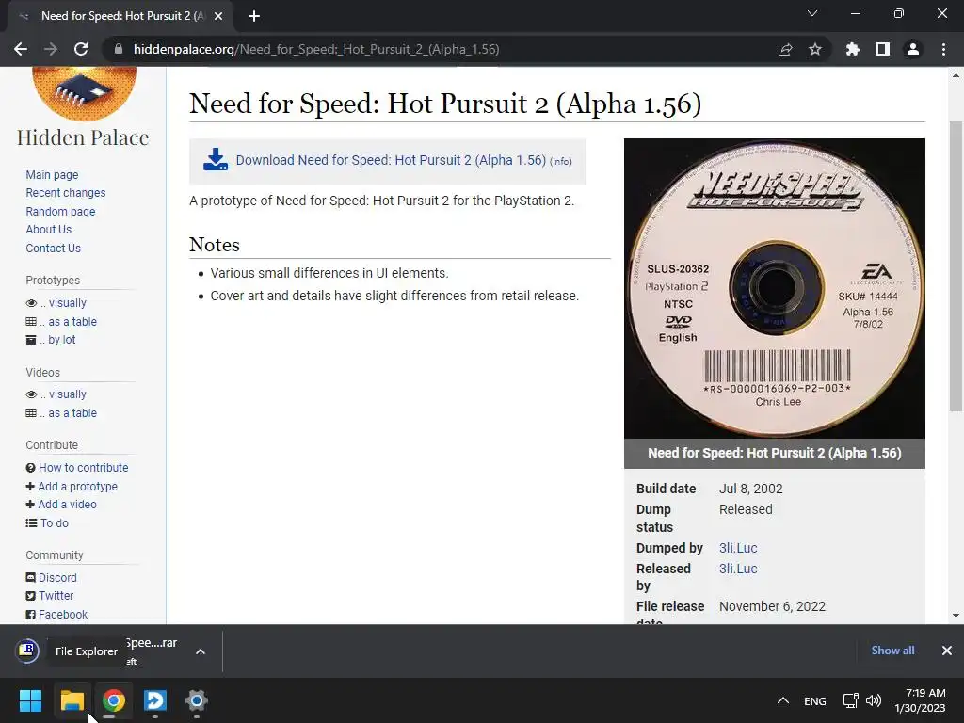
Task: Open 3li.Luc link beside Dumped by
Action: click(738, 548)
